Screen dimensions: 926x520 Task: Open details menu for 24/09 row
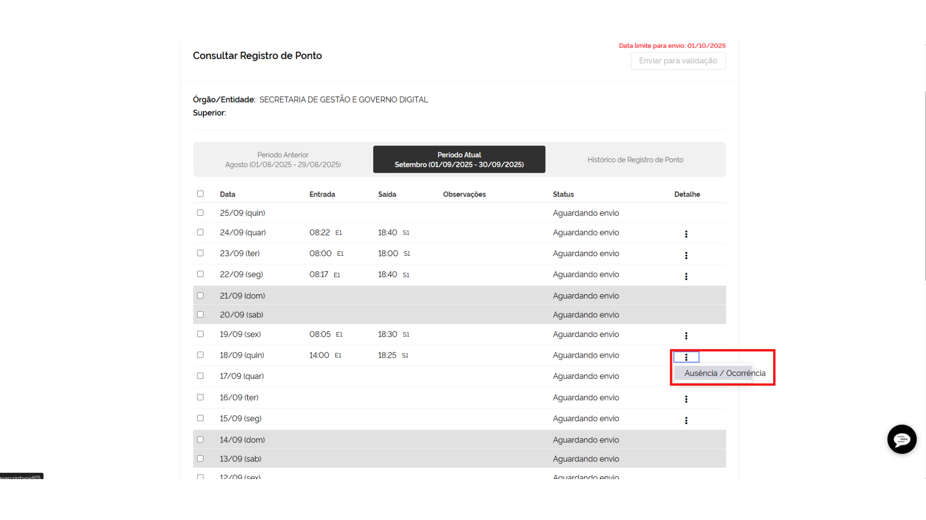(x=686, y=234)
